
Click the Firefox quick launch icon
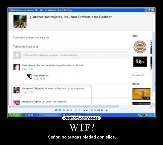(26, 115)
